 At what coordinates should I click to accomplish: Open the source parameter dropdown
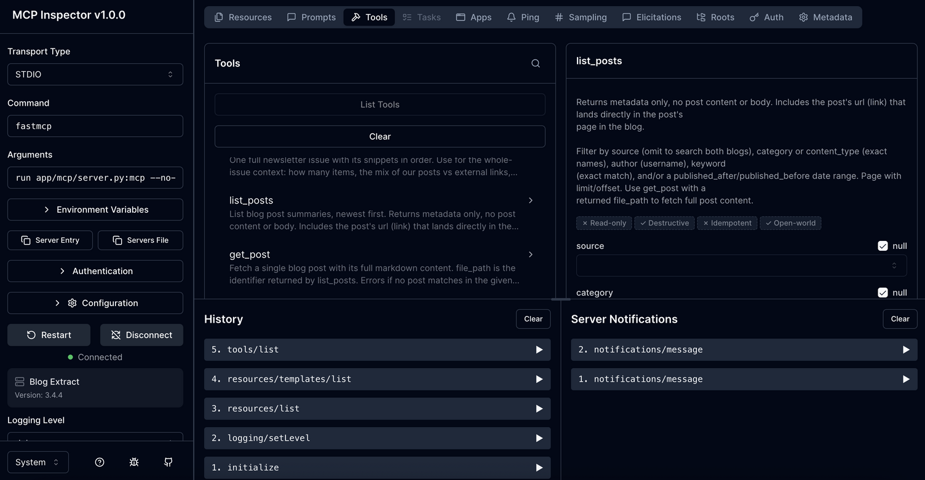741,266
